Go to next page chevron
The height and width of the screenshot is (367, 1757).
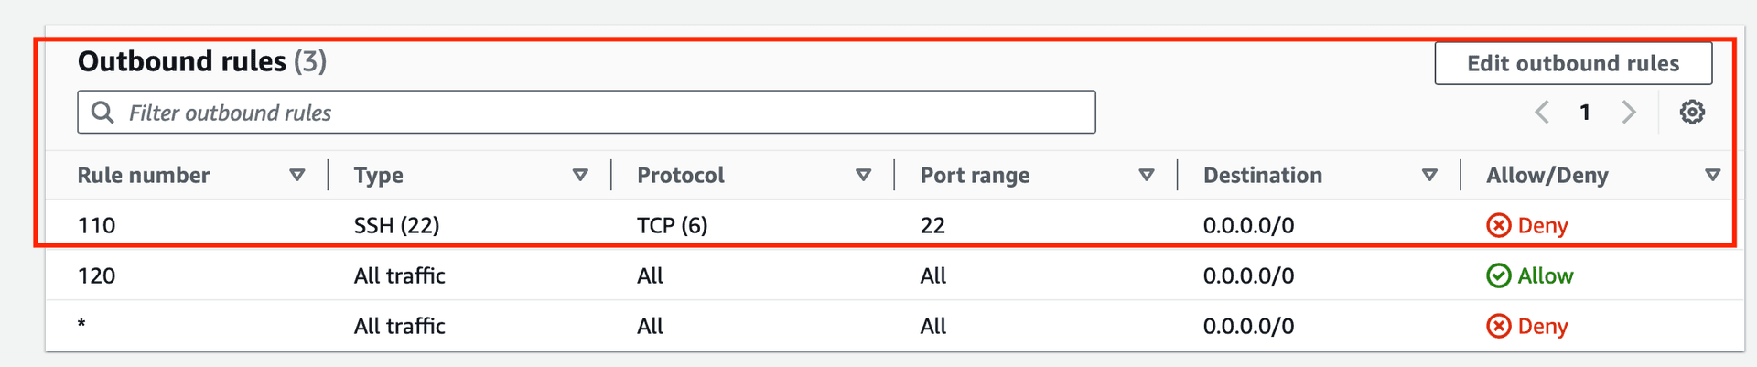click(1629, 113)
